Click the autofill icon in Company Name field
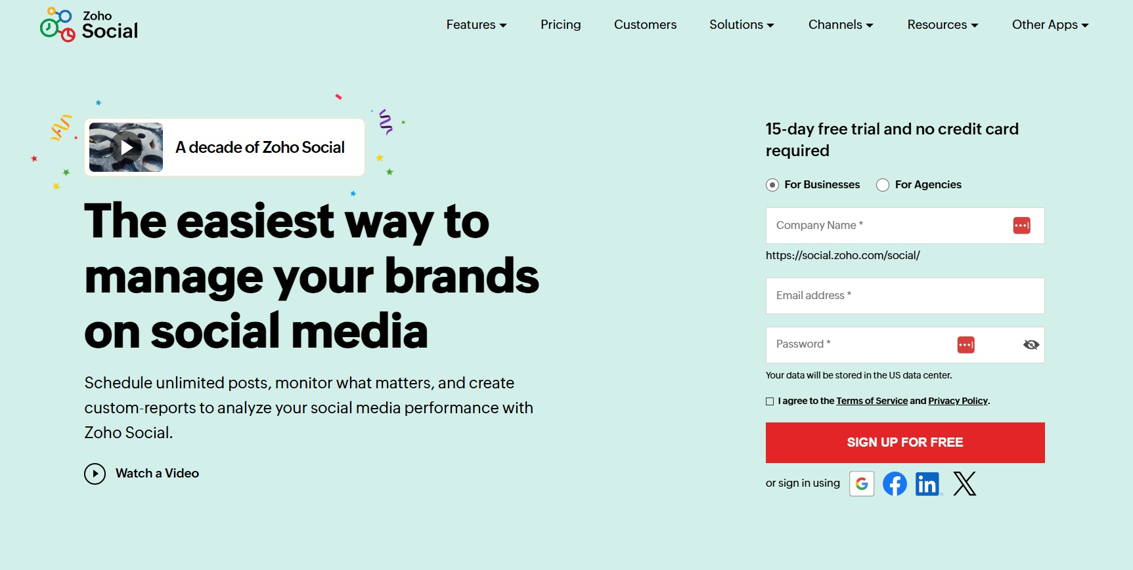This screenshot has width=1133, height=570. pos(1022,225)
